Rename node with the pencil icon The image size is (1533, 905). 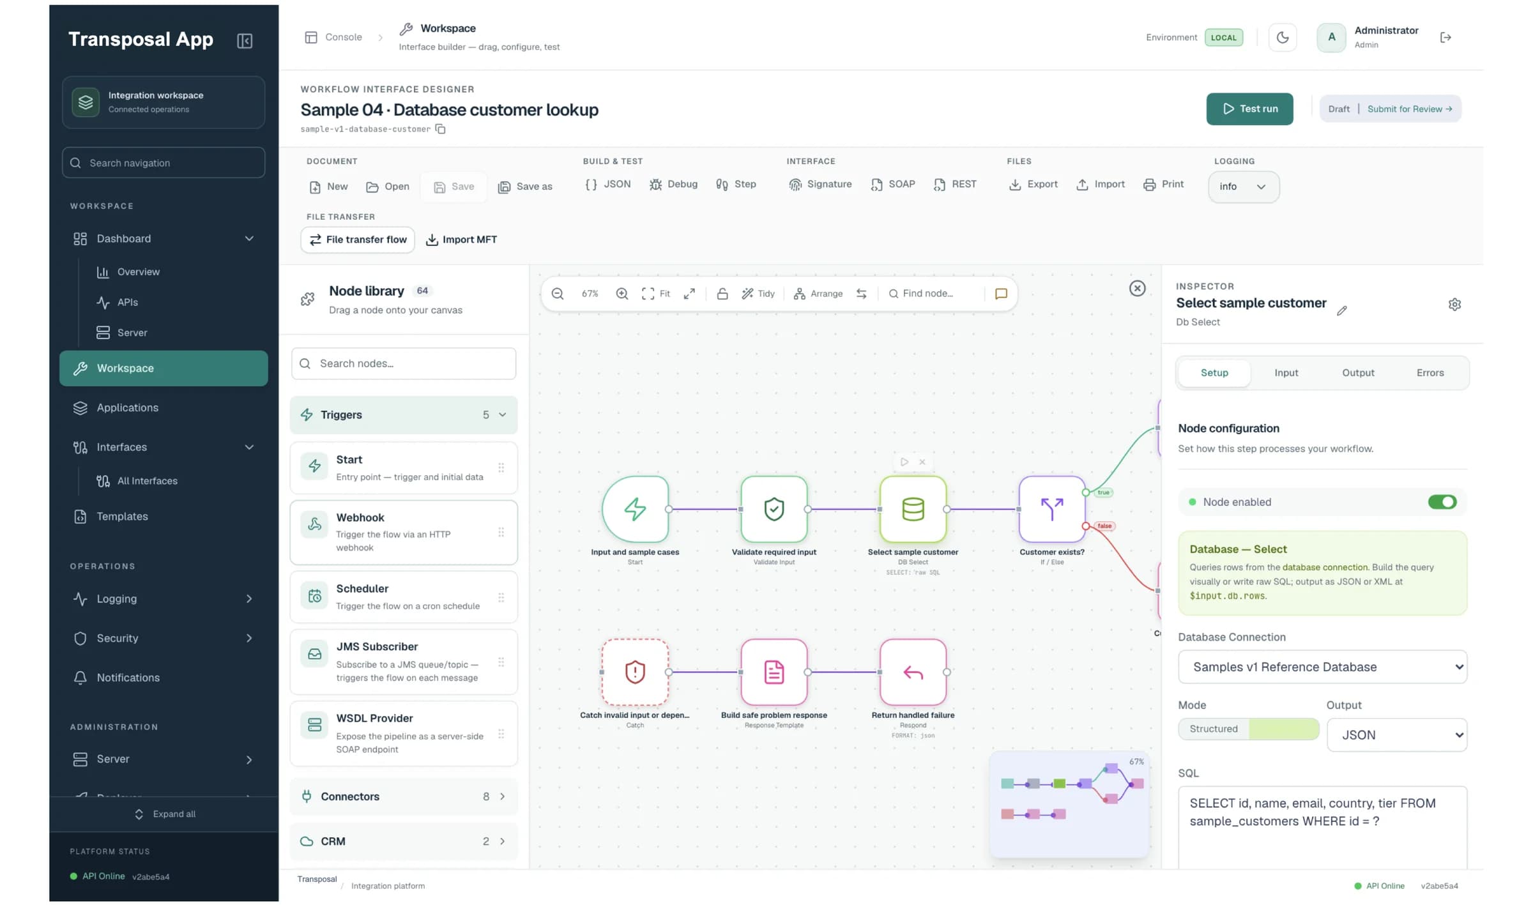[1342, 310]
